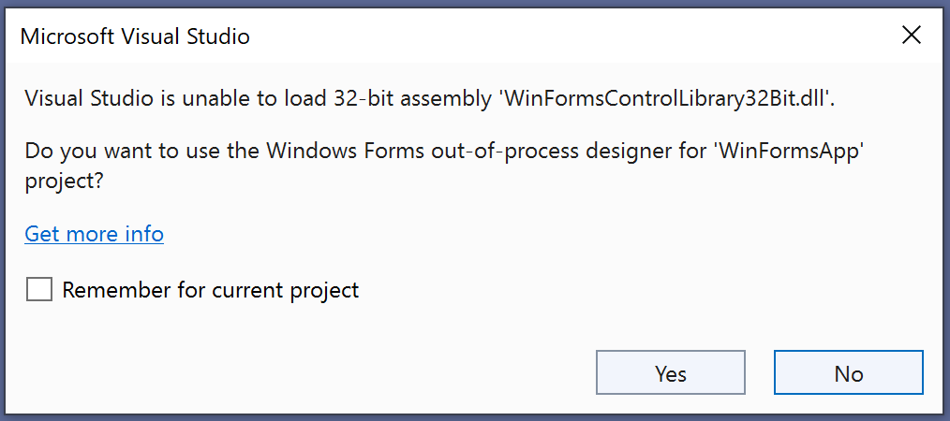Click the 'WinFormsApp' project name text
The height and width of the screenshot is (421, 950).
coord(789,150)
